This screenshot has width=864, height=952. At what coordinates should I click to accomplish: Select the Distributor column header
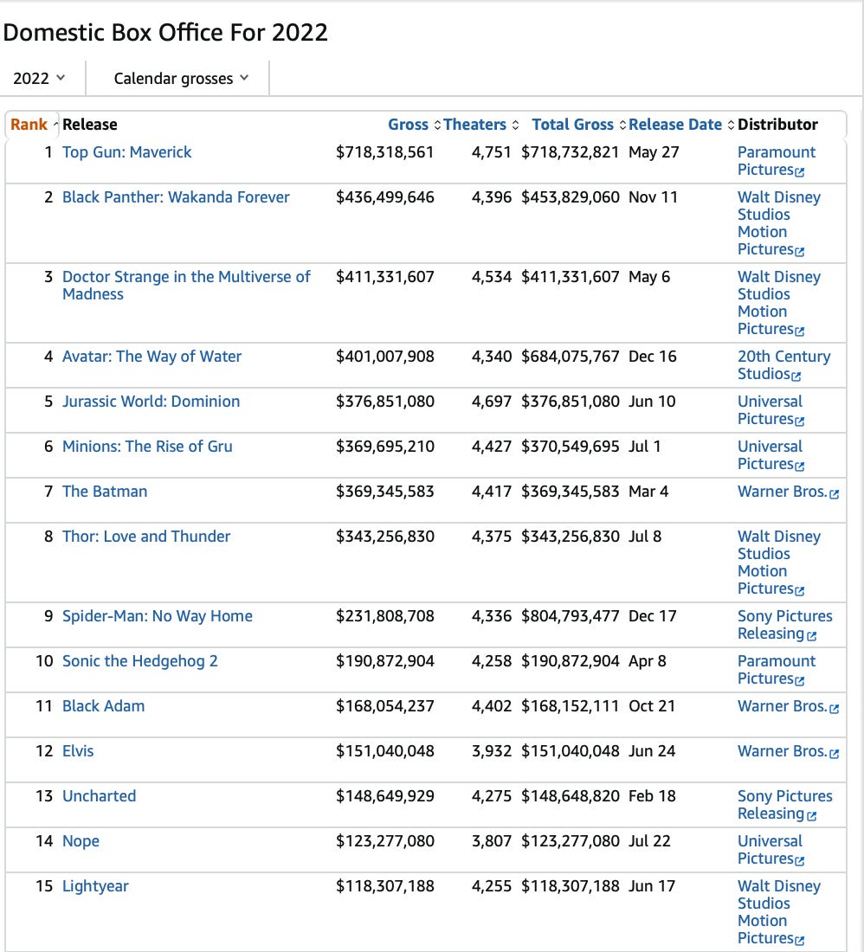[777, 125]
